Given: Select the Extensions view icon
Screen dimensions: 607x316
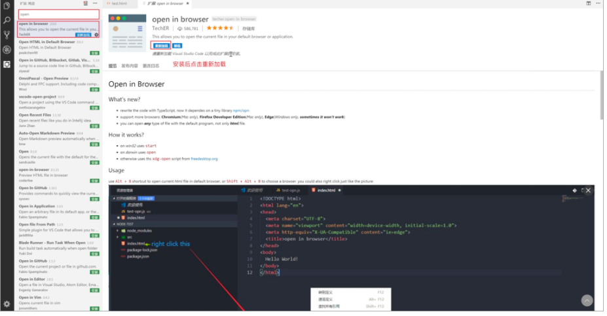Looking at the screenshot, I should pyautogui.click(x=7, y=64).
